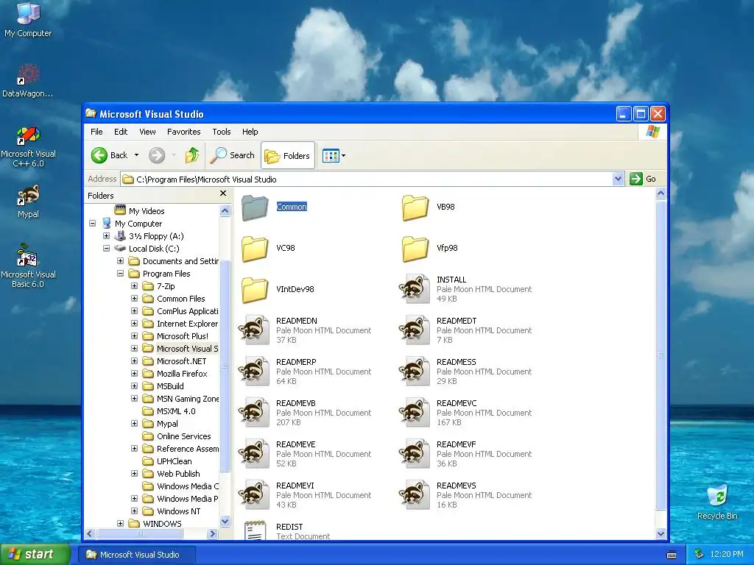Image resolution: width=754 pixels, height=565 pixels.
Task: Click the Search toolbar button
Action: tap(233, 155)
